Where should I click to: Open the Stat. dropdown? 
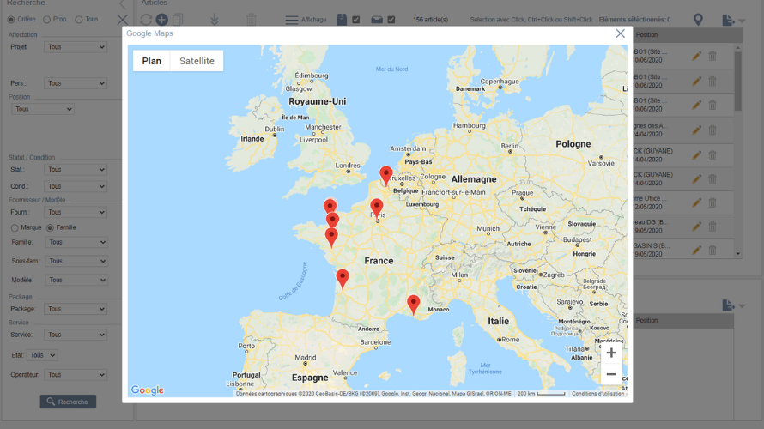coord(76,170)
